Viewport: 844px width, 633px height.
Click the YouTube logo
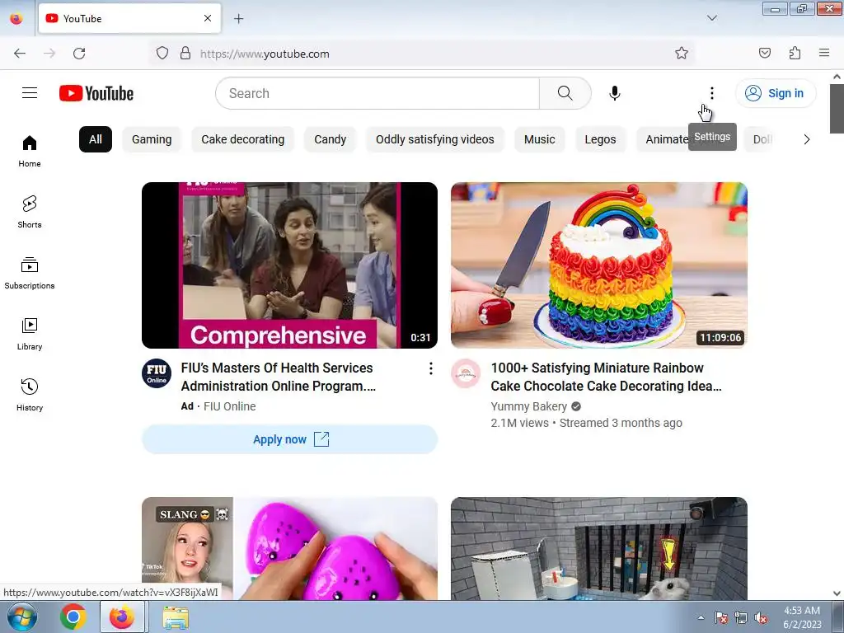(x=96, y=93)
